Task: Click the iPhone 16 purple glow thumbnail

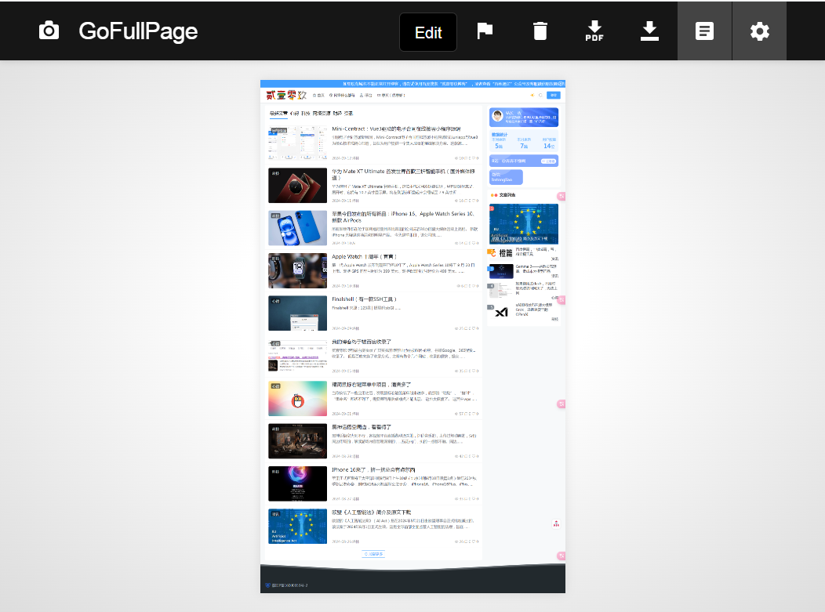Action: tap(297, 483)
